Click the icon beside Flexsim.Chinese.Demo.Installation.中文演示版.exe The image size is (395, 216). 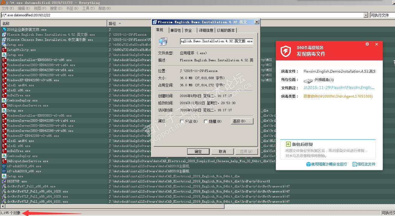(x=4, y=40)
